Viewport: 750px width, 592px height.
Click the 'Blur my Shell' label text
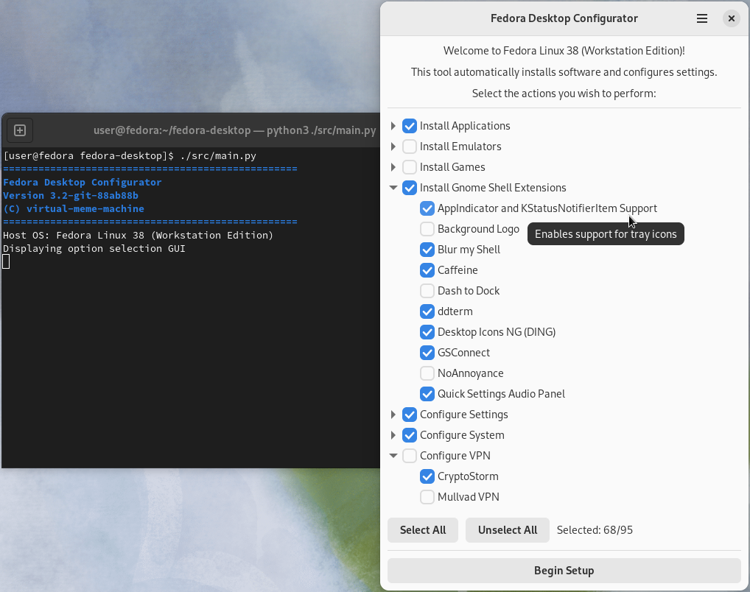point(469,250)
